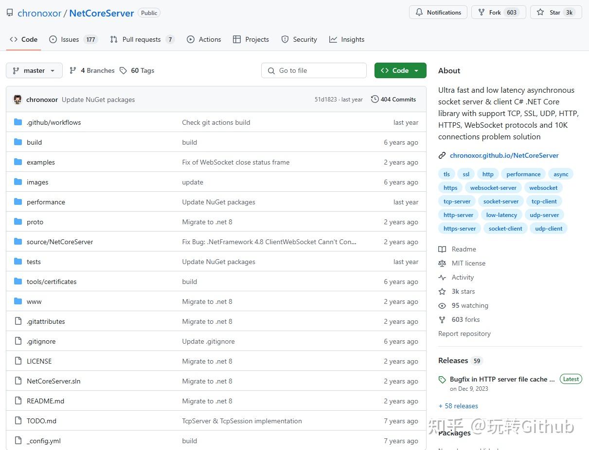Click the Activity pulse icon

click(442, 278)
